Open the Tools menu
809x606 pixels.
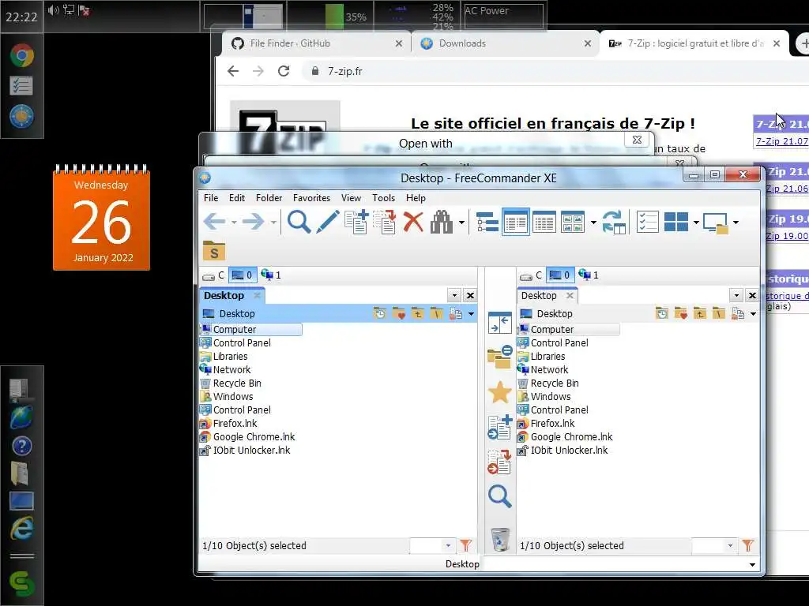click(383, 198)
